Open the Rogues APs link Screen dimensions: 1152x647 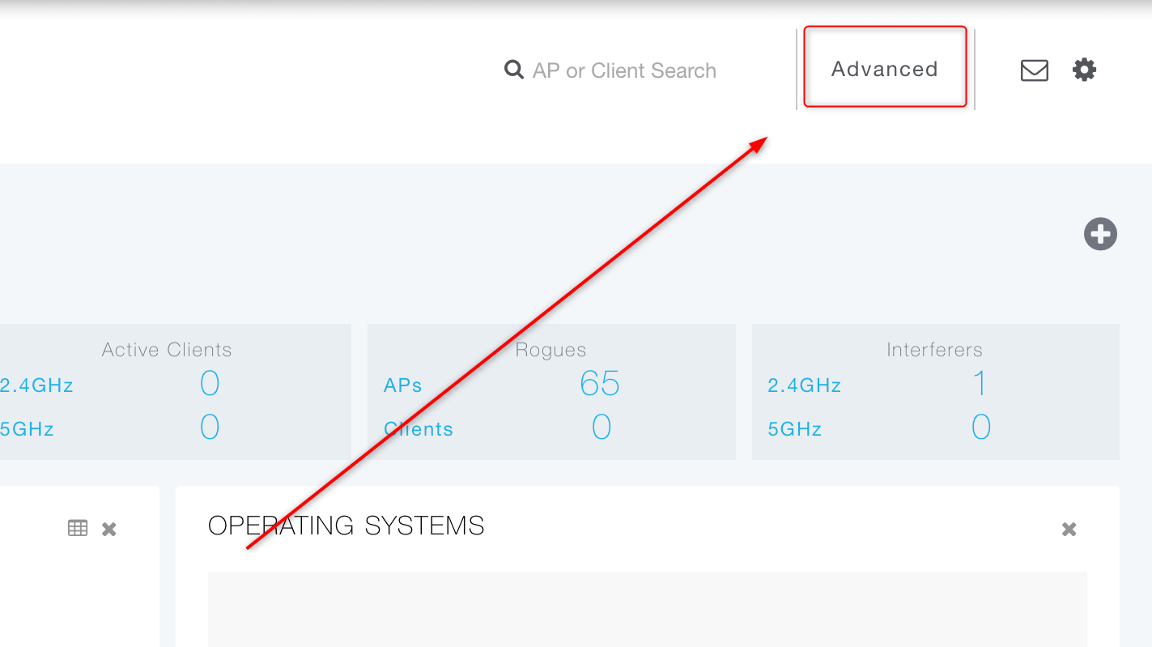click(403, 385)
